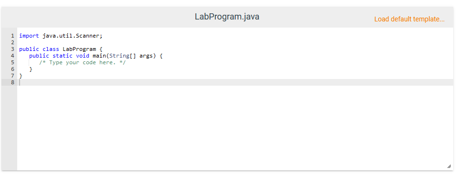
Task: Click java.util.Scanner text in line 1
Action: pos(72,36)
